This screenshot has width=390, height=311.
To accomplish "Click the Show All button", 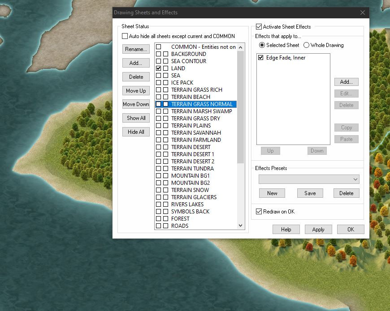I will pos(136,118).
